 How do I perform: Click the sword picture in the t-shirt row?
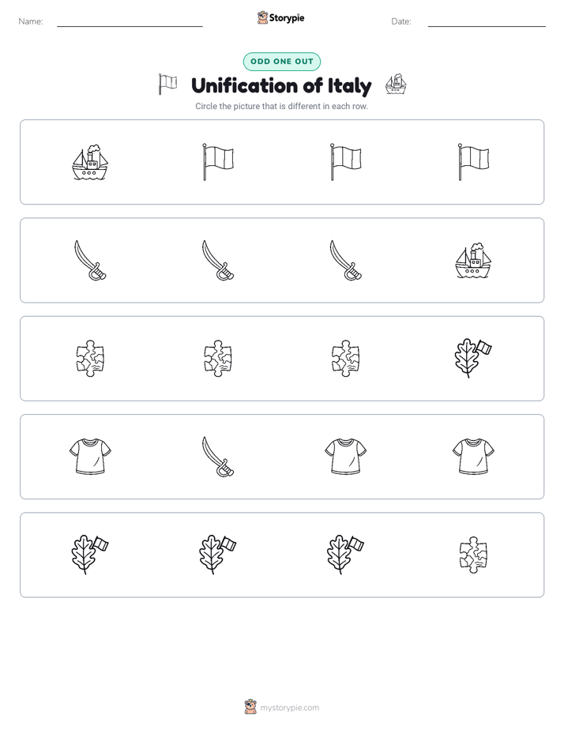coord(218,457)
